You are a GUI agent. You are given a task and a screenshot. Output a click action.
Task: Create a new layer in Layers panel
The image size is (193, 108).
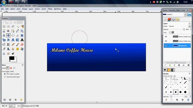coord(166,65)
